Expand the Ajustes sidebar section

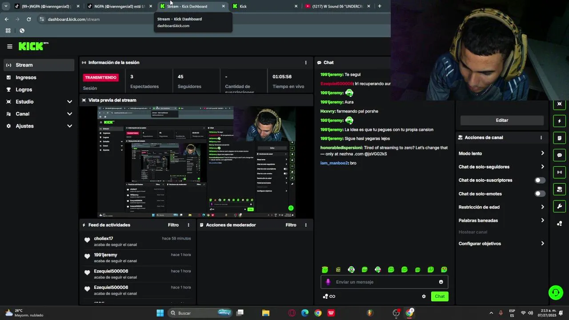click(x=39, y=126)
